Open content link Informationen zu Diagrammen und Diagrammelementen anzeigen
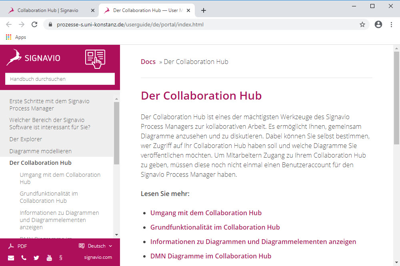This screenshot has height=266, width=400. (x=253, y=242)
